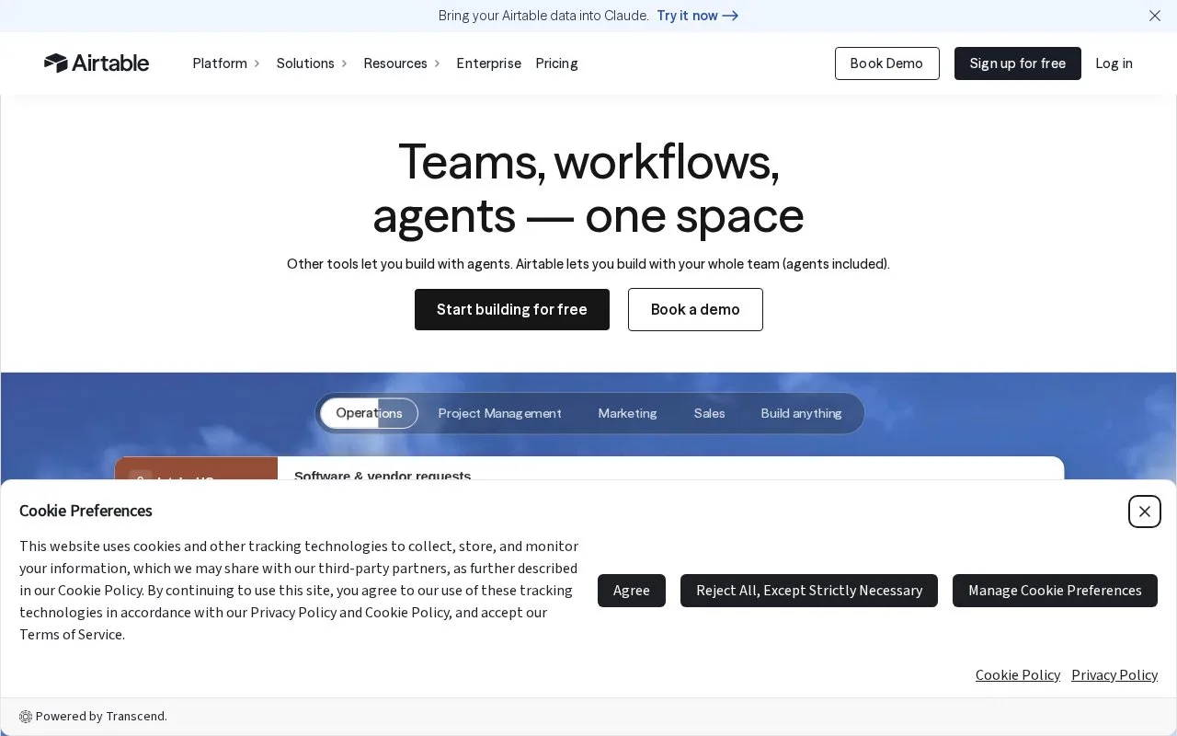1177x736 pixels.
Task: Select the Operations tab
Action: tap(369, 413)
